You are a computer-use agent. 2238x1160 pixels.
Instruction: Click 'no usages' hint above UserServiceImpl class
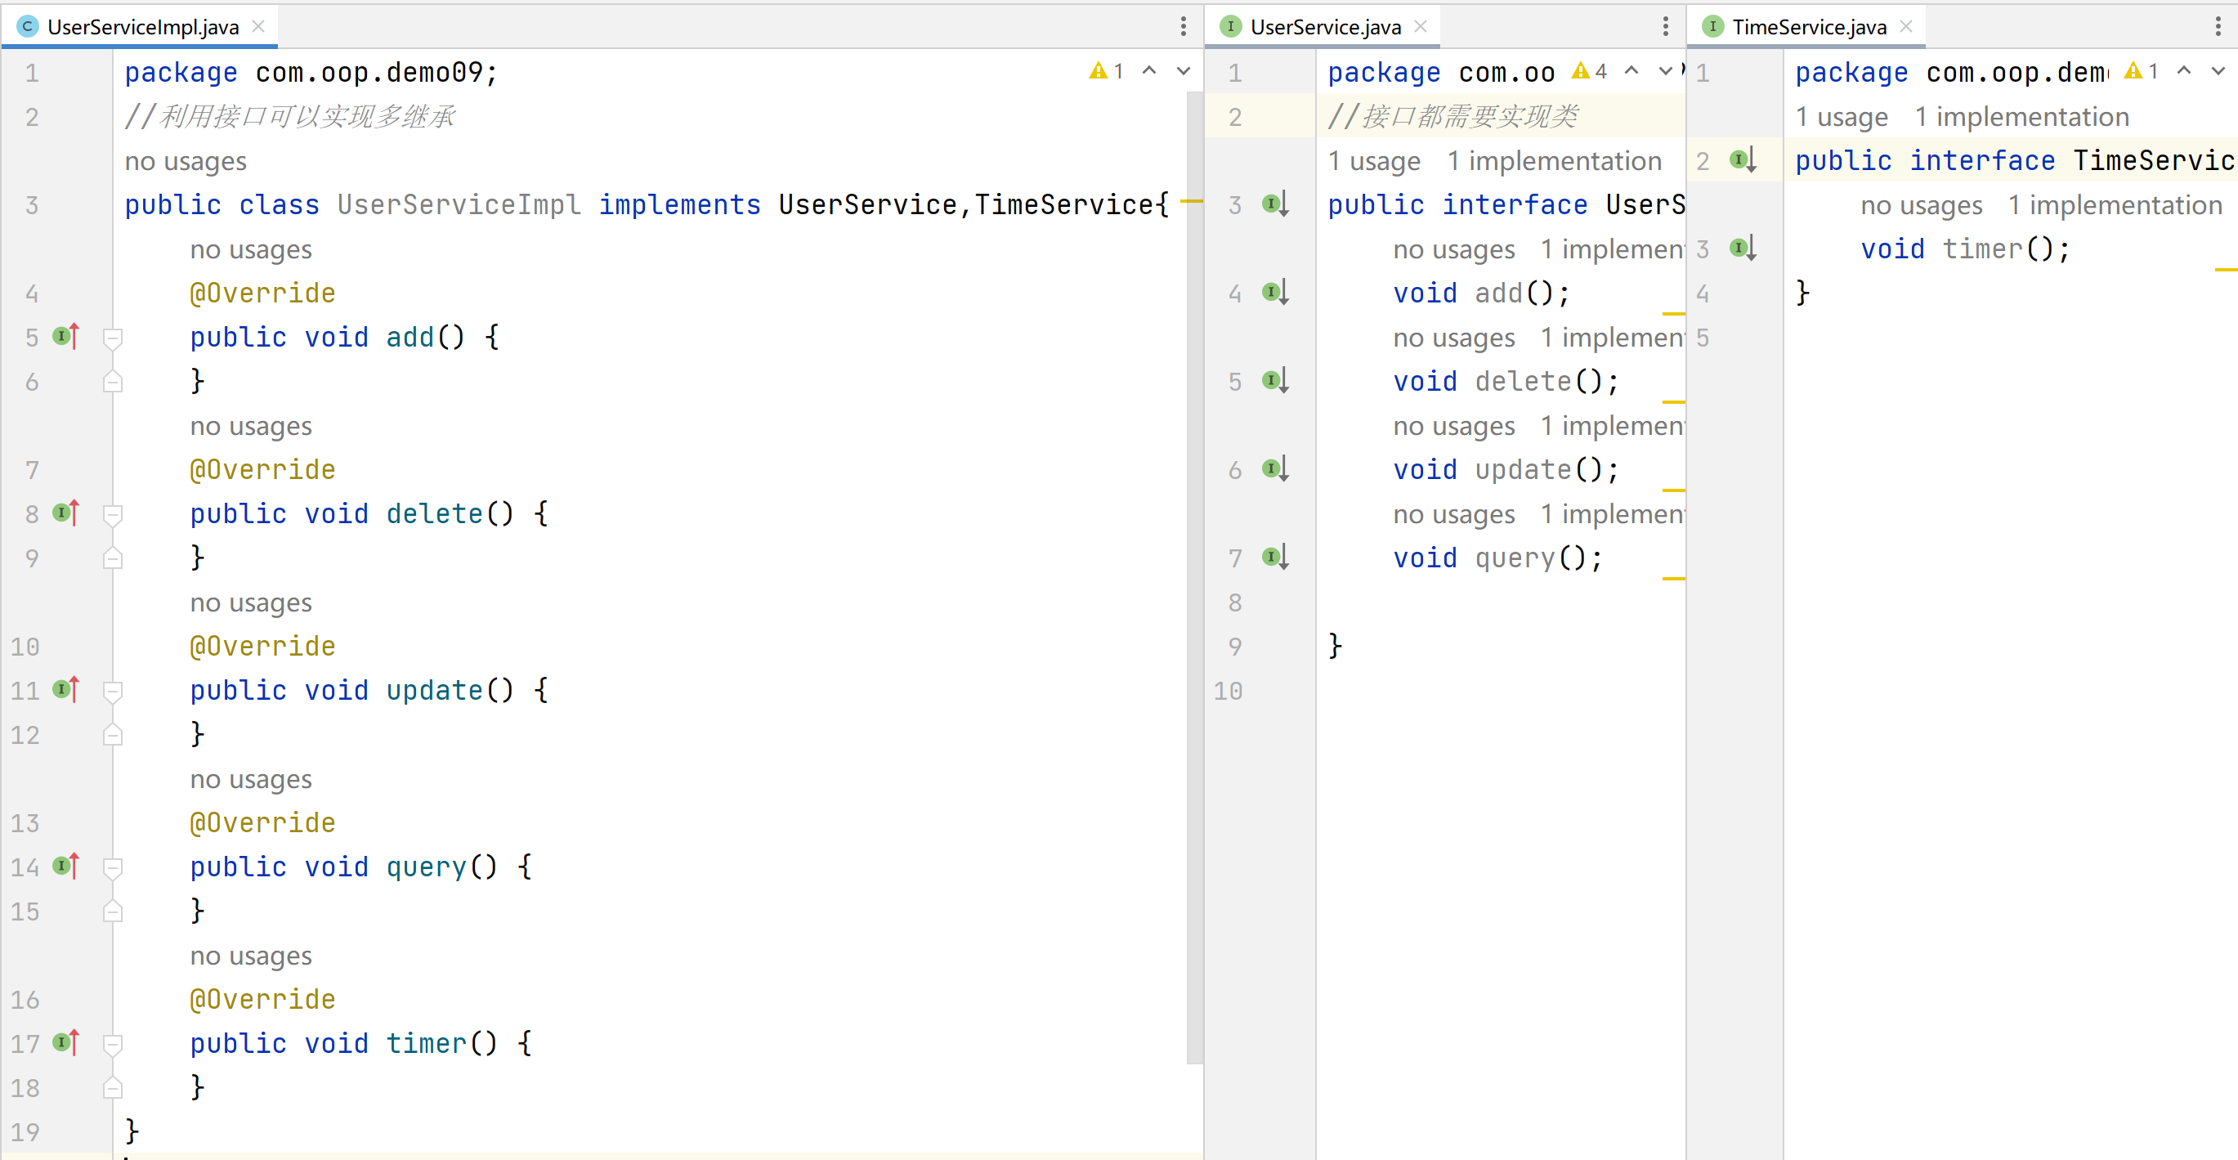(x=185, y=161)
